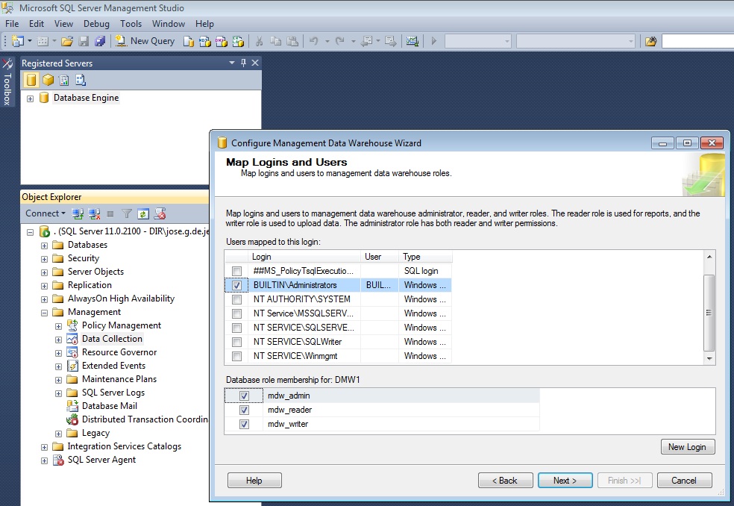Toggle the mdw_reader role checkbox

(x=244, y=410)
